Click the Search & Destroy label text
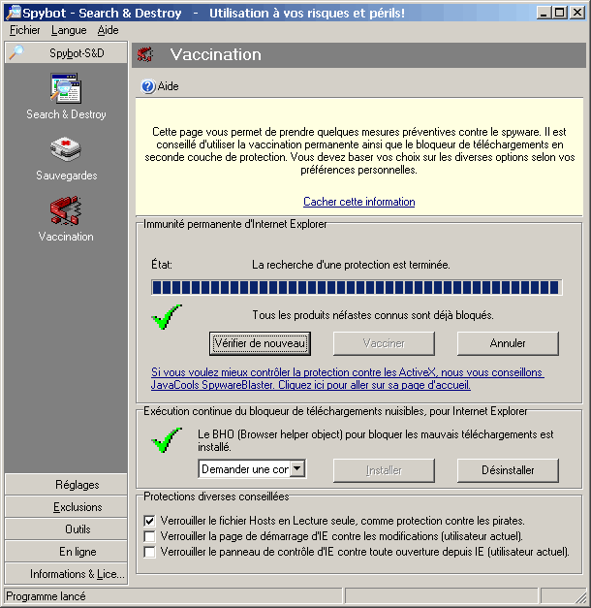 (x=66, y=114)
